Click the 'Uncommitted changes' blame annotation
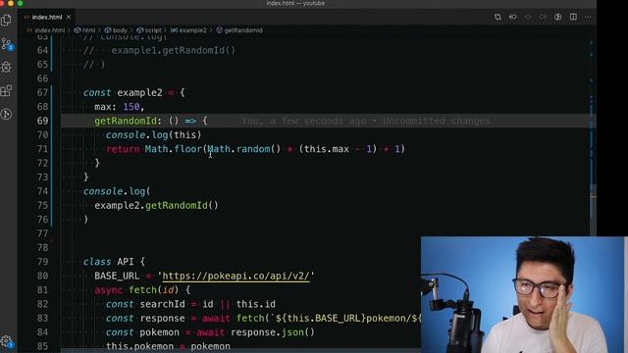 (436, 121)
